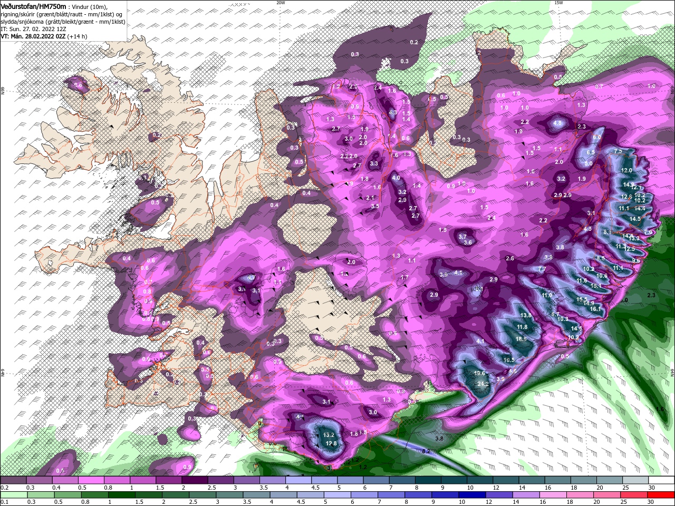Image resolution: width=675 pixels, height=506 pixels.
Task: Click the bright red 30 swatch in the rain legend
Action: tap(661, 494)
